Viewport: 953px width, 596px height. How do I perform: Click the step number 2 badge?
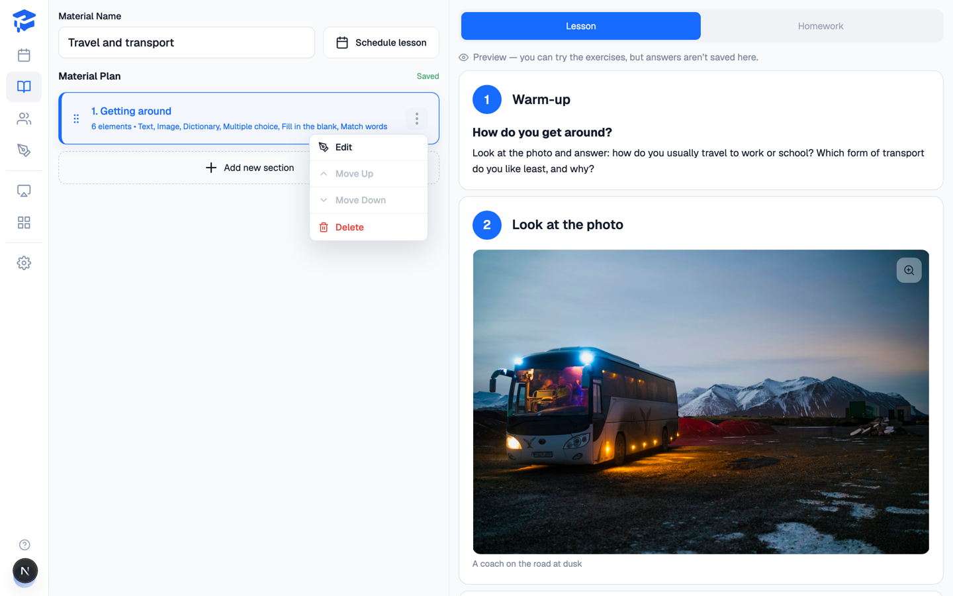[x=487, y=224]
